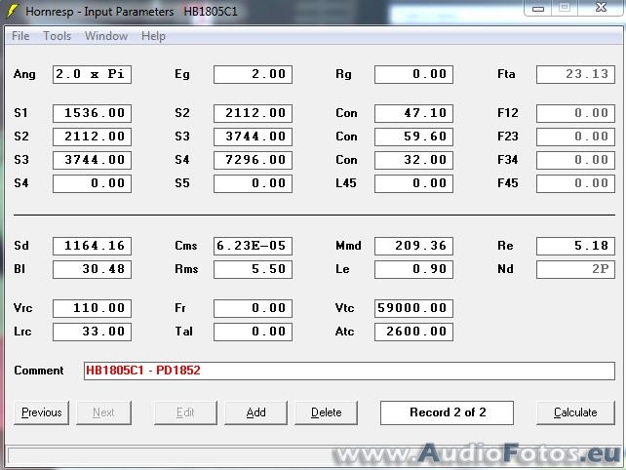The width and height of the screenshot is (626, 470).
Task: Click the Nd field showing 2P
Action: (x=575, y=269)
